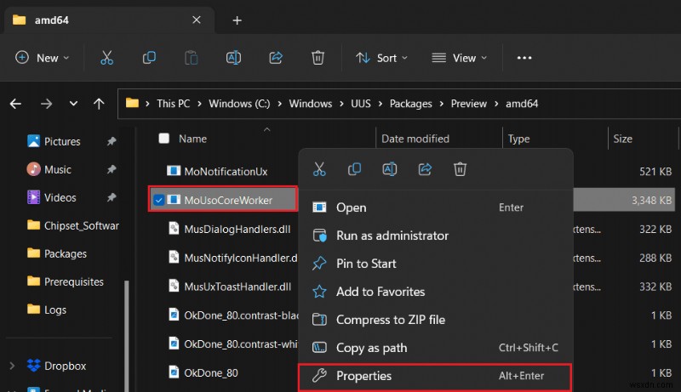Open Prerequisites folder in sidebar
This screenshot has height=392, width=681.
tap(66, 281)
